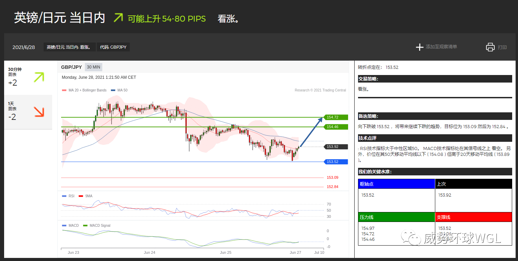Click the 2021/6/28 date text
Screen dimensions: 518x261
click(24, 47)
